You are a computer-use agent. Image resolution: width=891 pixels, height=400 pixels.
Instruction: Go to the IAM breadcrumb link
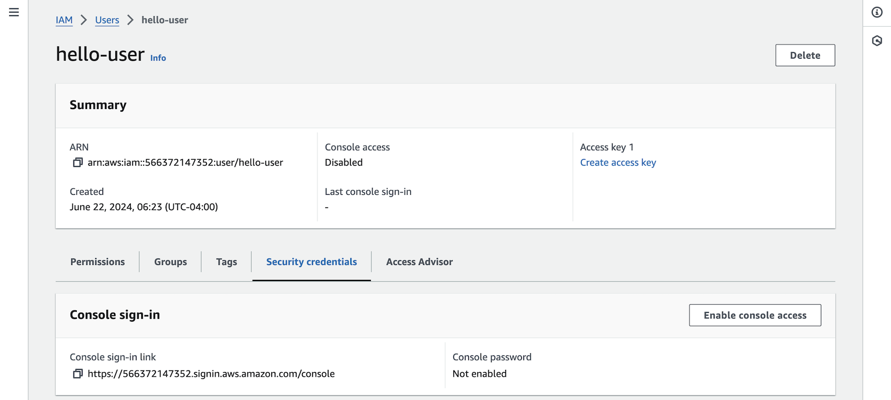(x=64, y=20)
